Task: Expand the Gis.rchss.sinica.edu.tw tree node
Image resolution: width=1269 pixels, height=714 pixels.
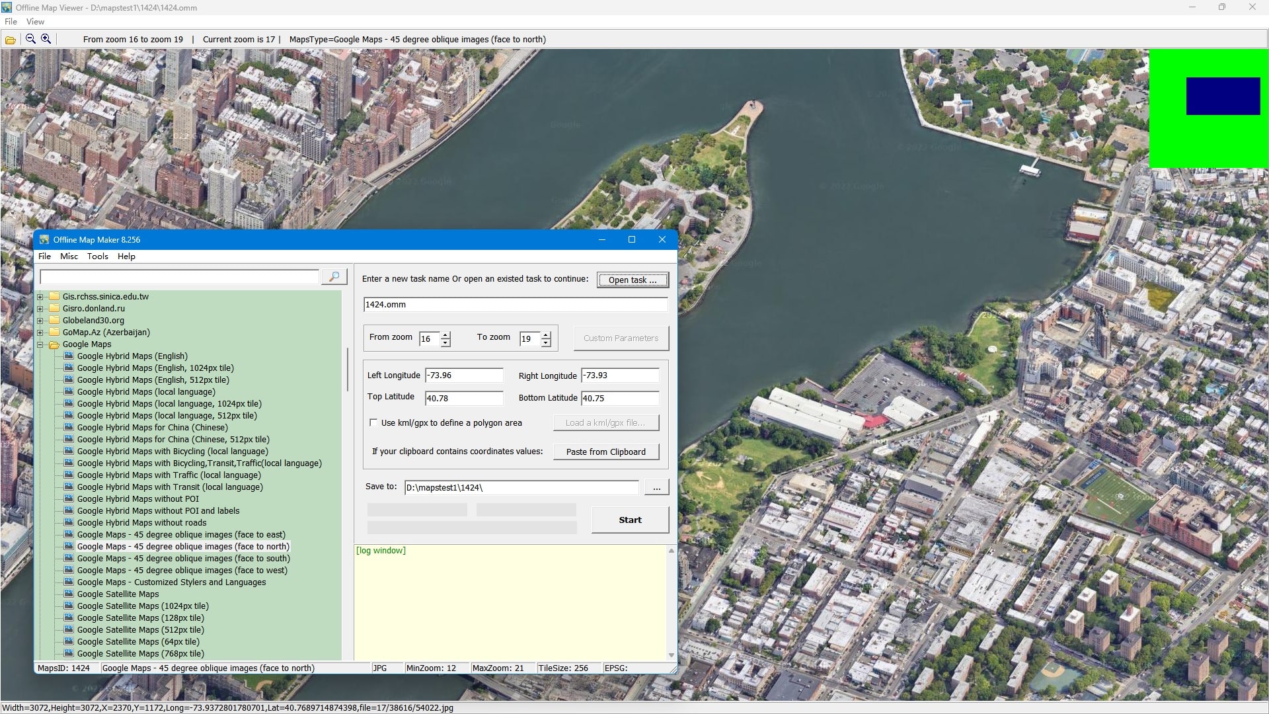Action: tap(40, 297)
